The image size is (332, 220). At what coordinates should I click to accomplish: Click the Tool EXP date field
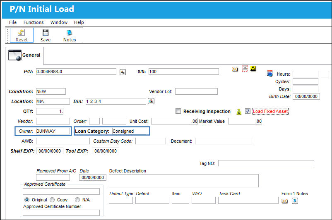coord(106,151)
